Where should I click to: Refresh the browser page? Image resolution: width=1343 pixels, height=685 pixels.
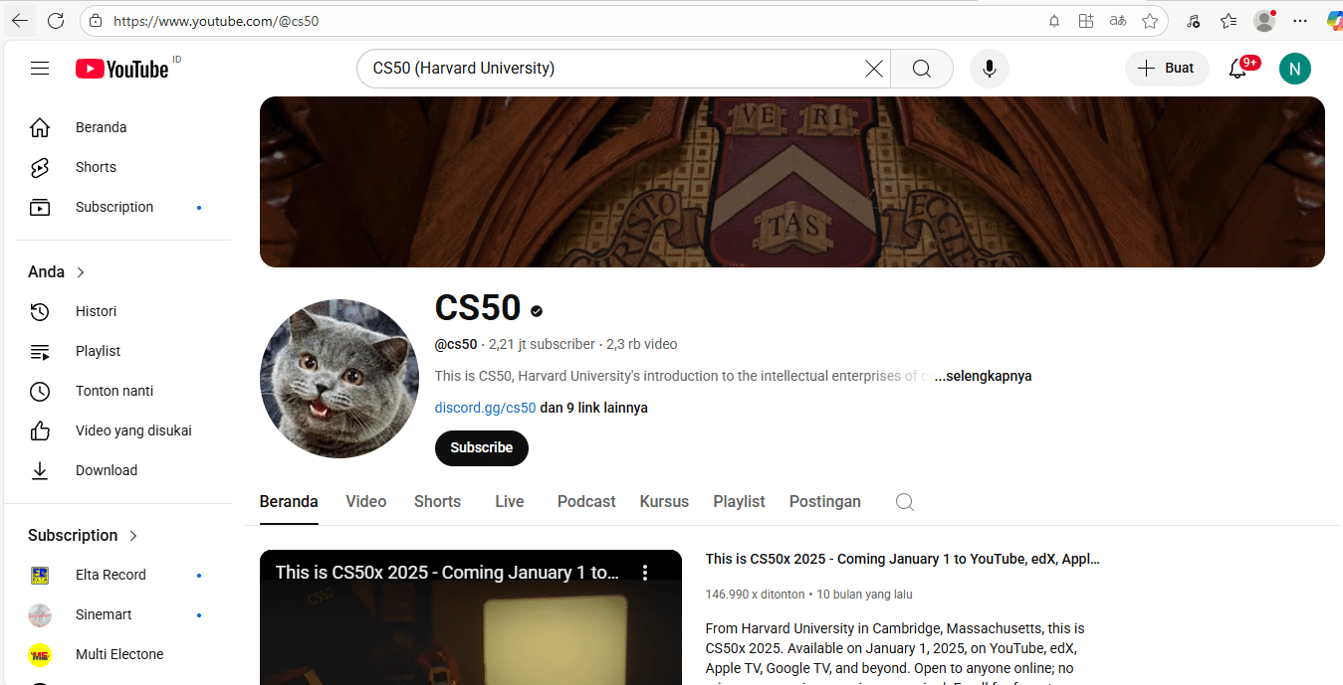[x=56, y=21]
